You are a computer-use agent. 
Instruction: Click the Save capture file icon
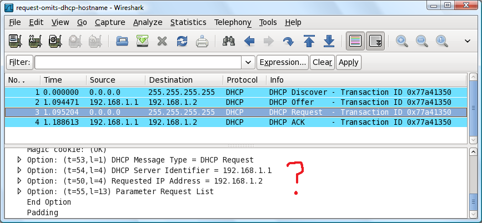click(x=142, y=41)
